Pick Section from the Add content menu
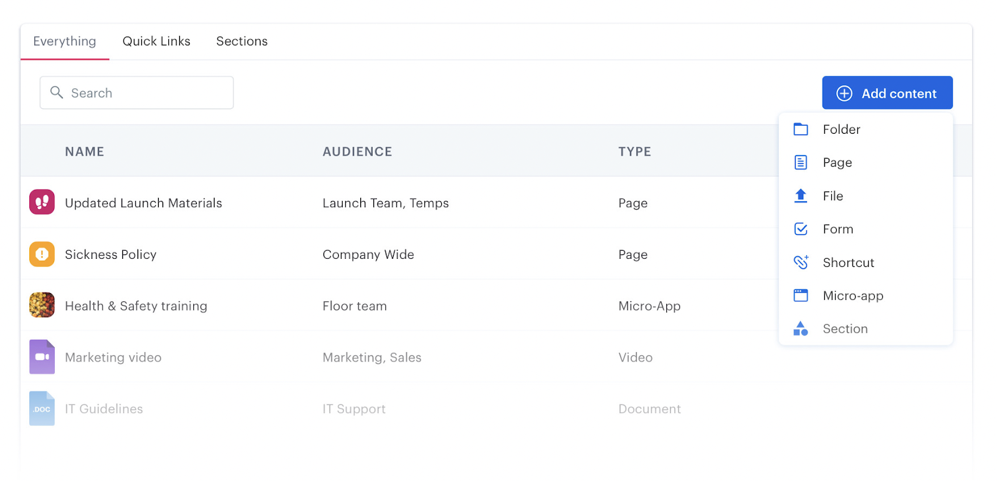Image resolution: width=997 pixels, height=481 pixels. (845, 329)
